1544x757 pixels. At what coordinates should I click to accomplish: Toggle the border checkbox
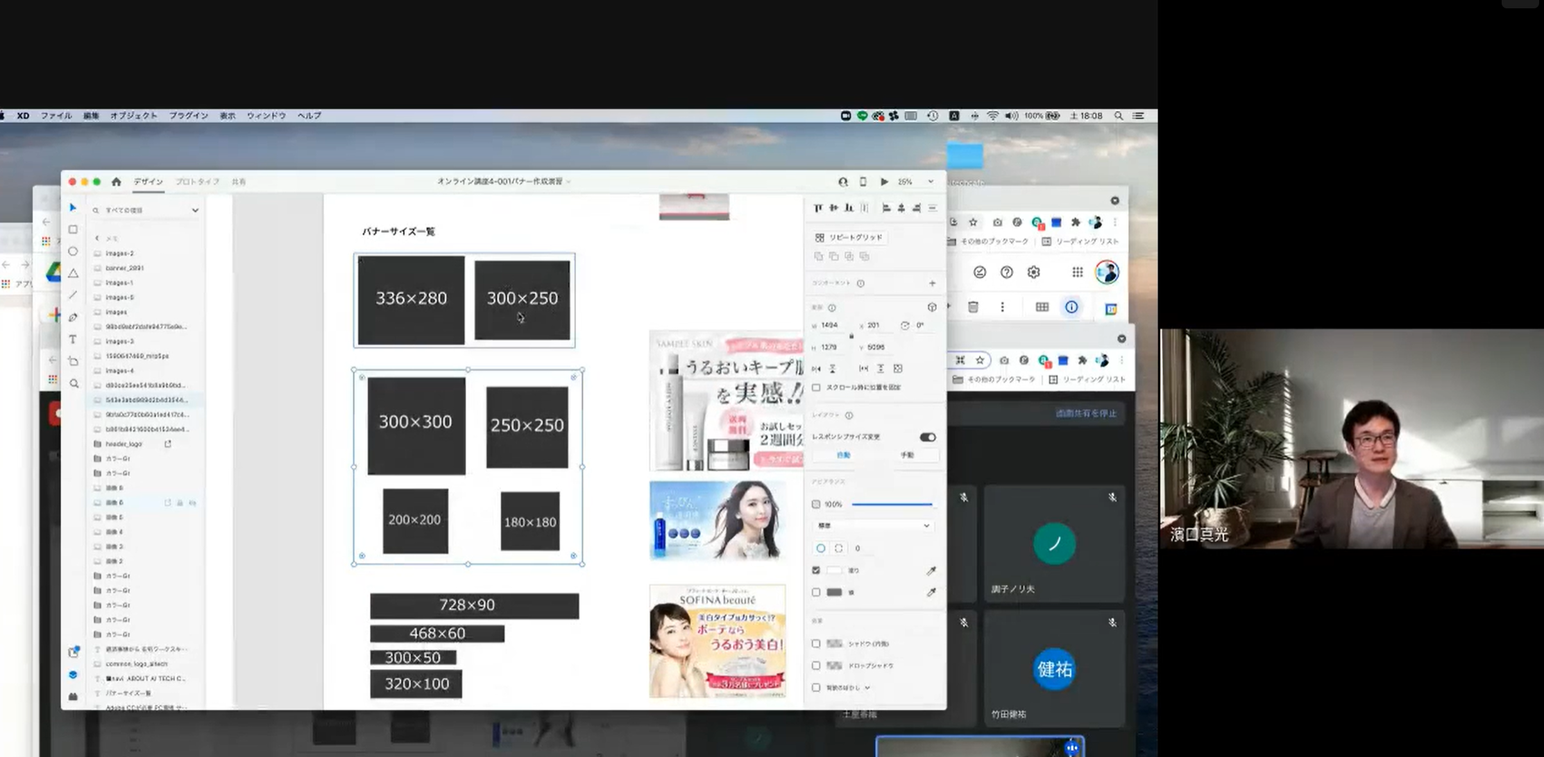816,593
